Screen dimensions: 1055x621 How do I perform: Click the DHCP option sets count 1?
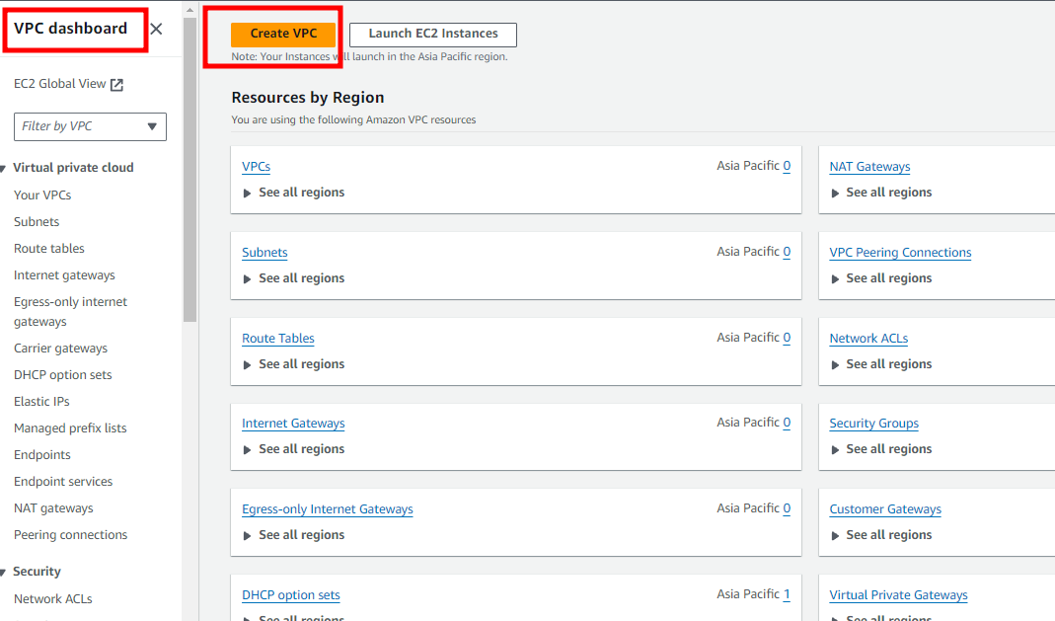point(787,594)
